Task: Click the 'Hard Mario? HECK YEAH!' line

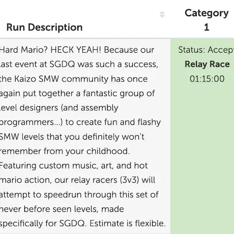Action: tap(51, 50)
